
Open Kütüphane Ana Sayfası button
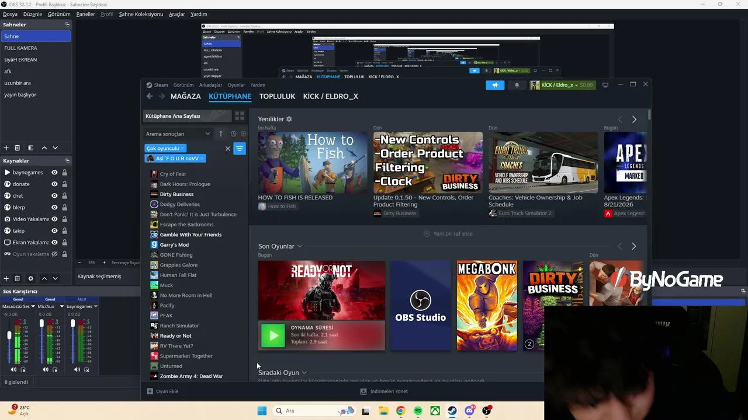[188, 116]
